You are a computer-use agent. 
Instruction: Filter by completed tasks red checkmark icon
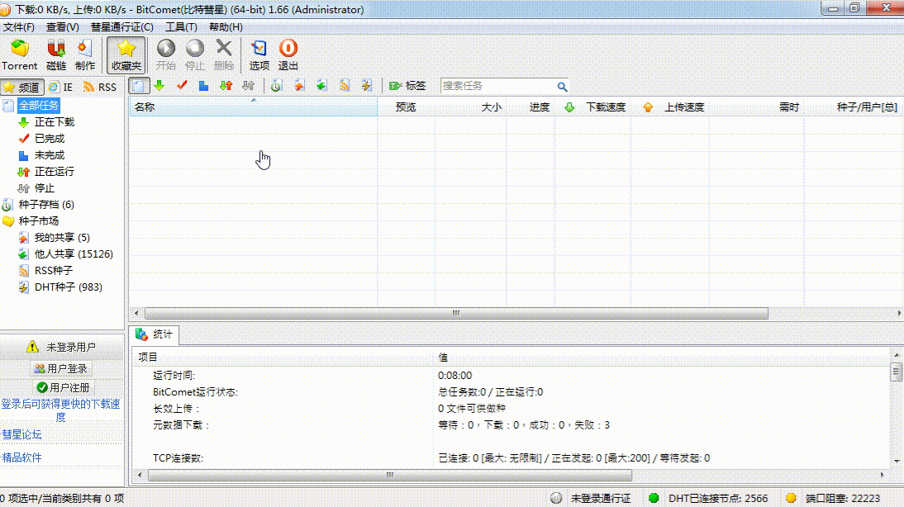coord(182,86)
